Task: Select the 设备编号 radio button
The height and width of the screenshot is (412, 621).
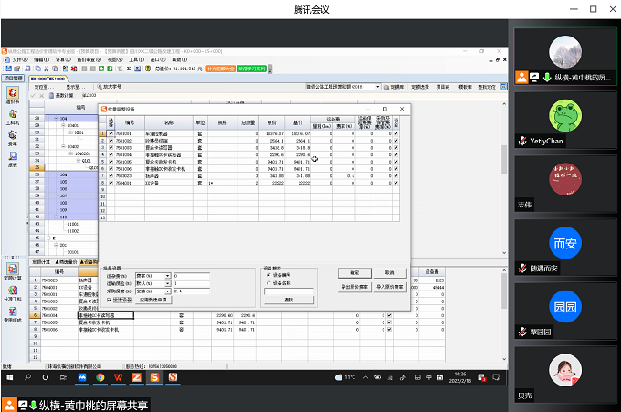Action: coord(268,275)
